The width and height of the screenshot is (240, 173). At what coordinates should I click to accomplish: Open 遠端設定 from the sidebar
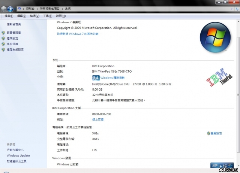[x=12, y=38]
